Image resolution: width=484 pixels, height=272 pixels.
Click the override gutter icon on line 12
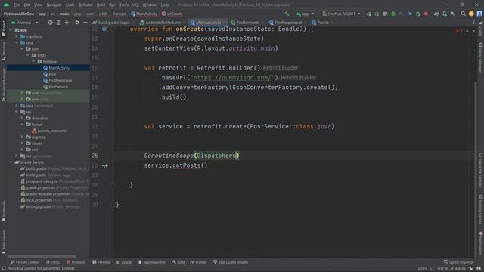[104, 29]
